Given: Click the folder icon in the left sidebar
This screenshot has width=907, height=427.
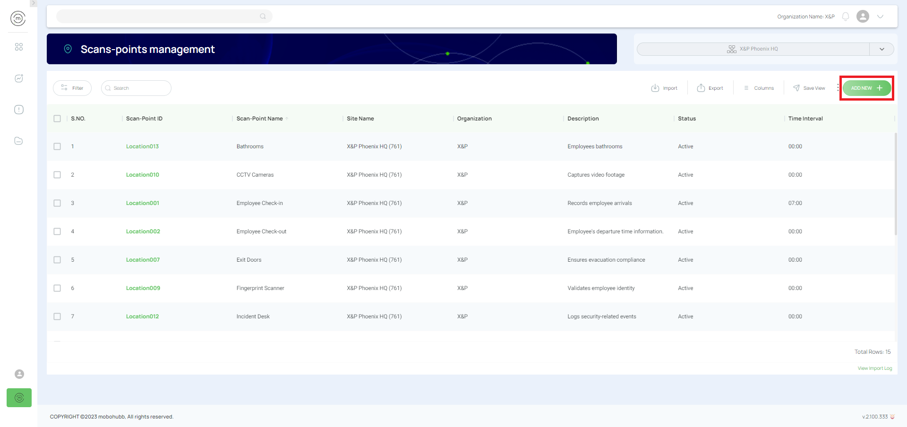Looking at the screenshot, I should pos(19,141).
